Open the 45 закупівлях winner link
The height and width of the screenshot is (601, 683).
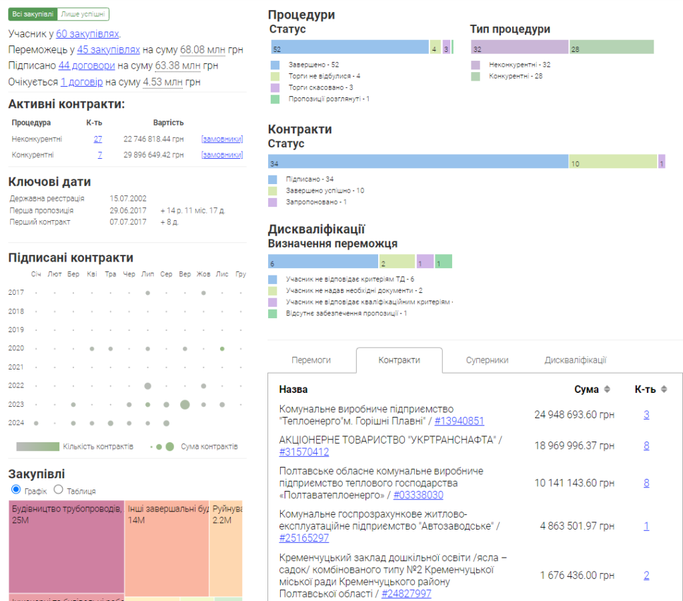pos(109,49)
